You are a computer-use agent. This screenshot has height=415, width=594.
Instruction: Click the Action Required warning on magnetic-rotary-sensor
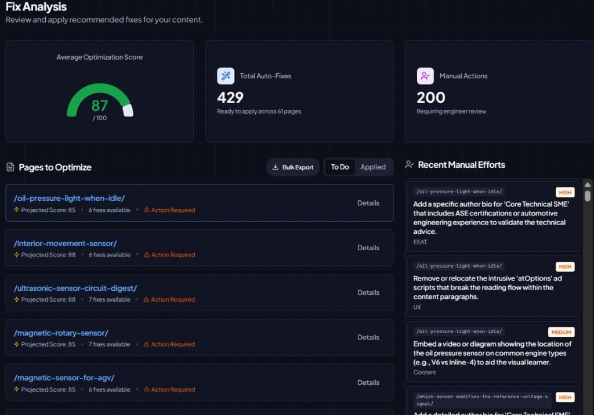pyautogui.click(x=169, y=344)
